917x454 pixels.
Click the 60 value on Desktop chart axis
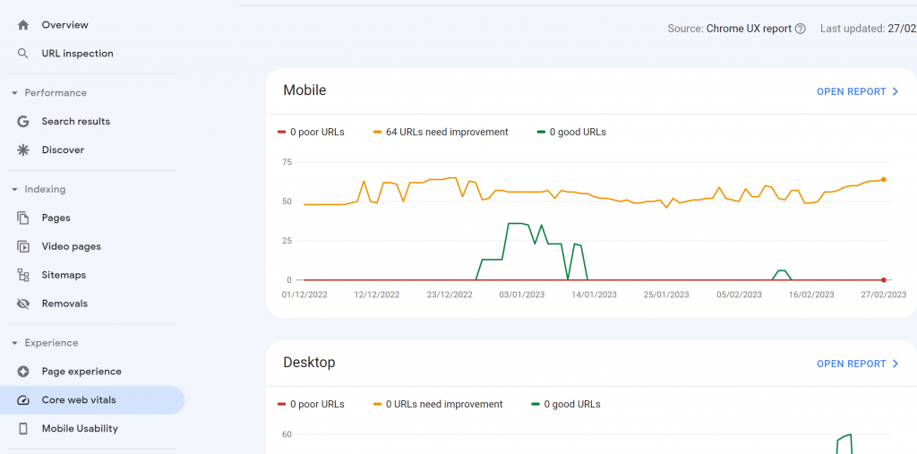click(x=287, y=434)
